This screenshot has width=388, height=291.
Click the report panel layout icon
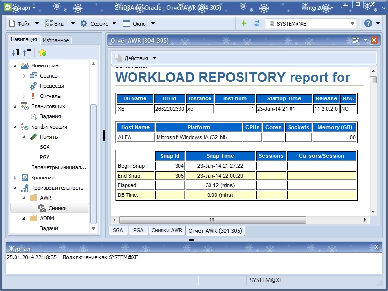click(x=356, y=40)
